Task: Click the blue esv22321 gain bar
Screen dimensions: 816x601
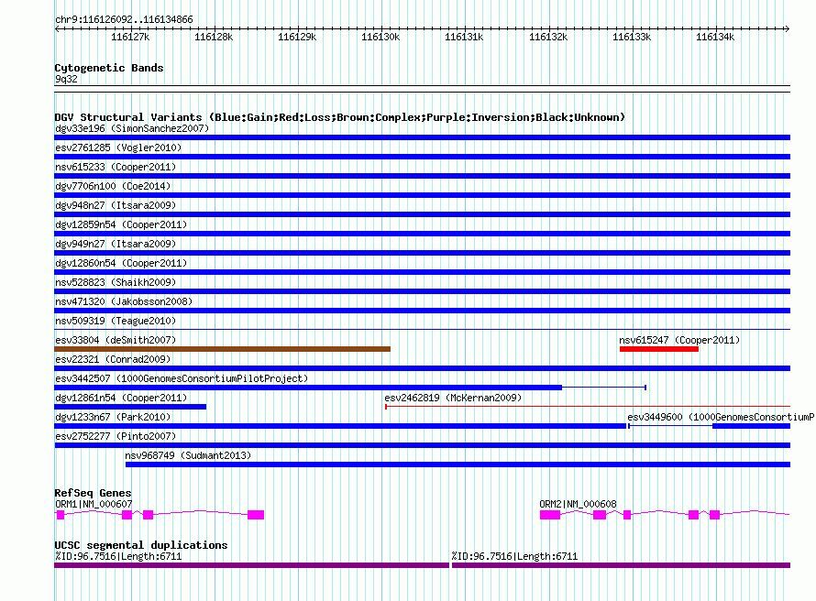Action: coord(422,368)
